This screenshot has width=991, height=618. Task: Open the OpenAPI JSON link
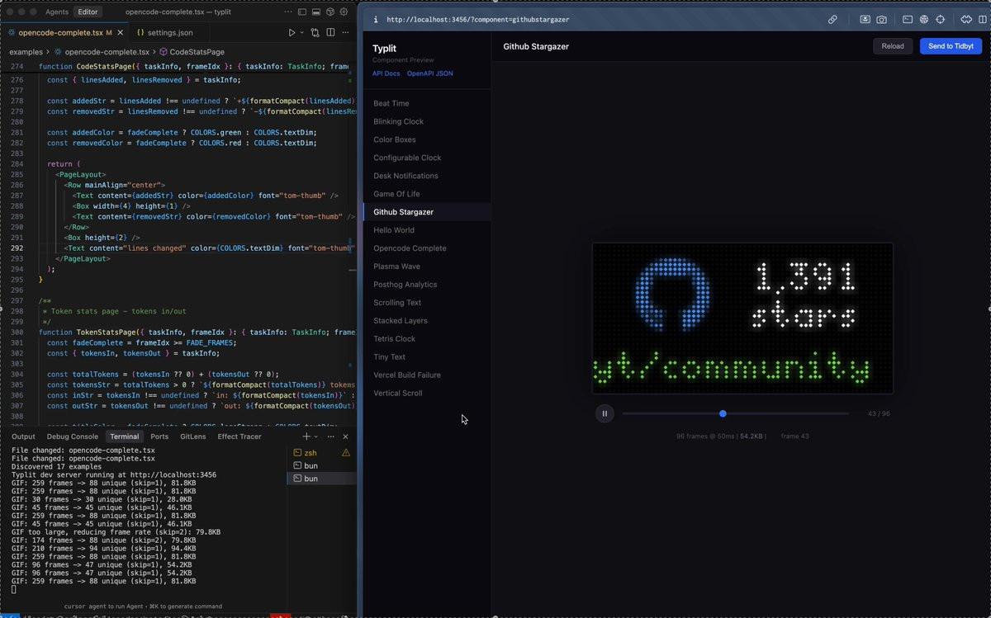(429, 73)
